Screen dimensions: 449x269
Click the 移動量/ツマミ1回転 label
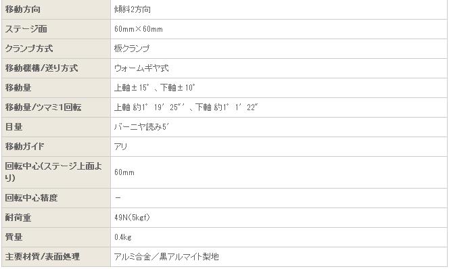[x=43, y=107]
